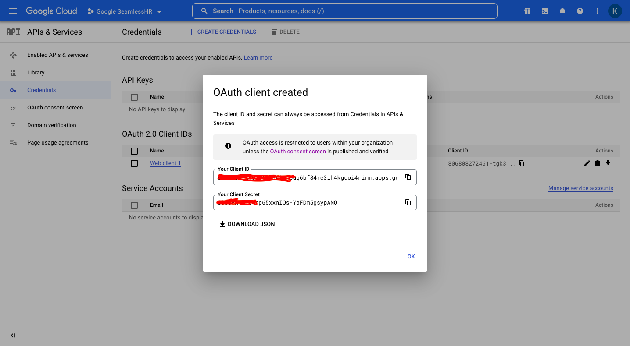The image size is (630, 346).
Task: Activate the Cloud Shell terminal icon
Action: [545, 11]
